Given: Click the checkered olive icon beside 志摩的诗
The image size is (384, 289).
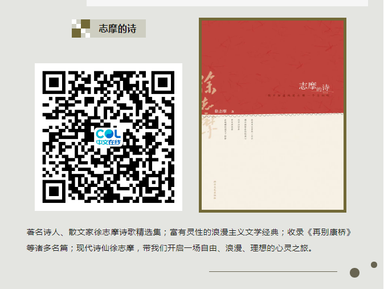Looking at the screenshot, I should [x=81, y=29].
